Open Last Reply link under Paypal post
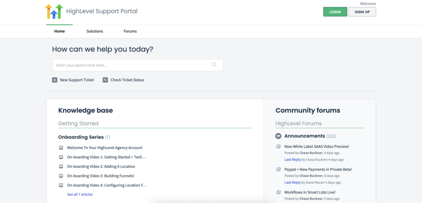Image resolution: width=422 pixels, height=203 pixels. click(x=293, y=182)
